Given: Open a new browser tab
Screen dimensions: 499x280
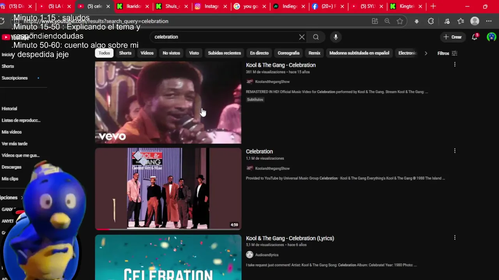Looking at the screenshot, I should pyautogui.click(x=433, y=6).
